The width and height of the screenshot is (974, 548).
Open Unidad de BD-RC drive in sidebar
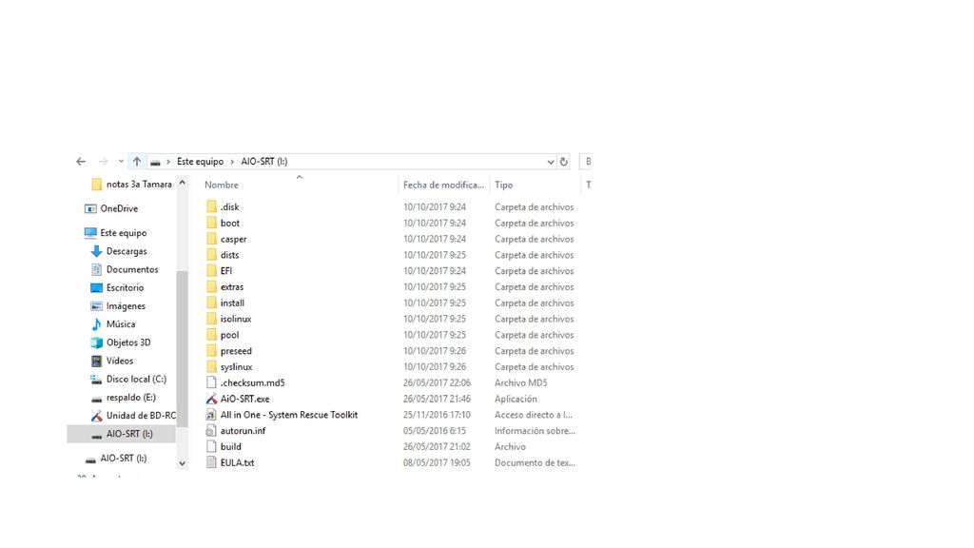(133, 416)
